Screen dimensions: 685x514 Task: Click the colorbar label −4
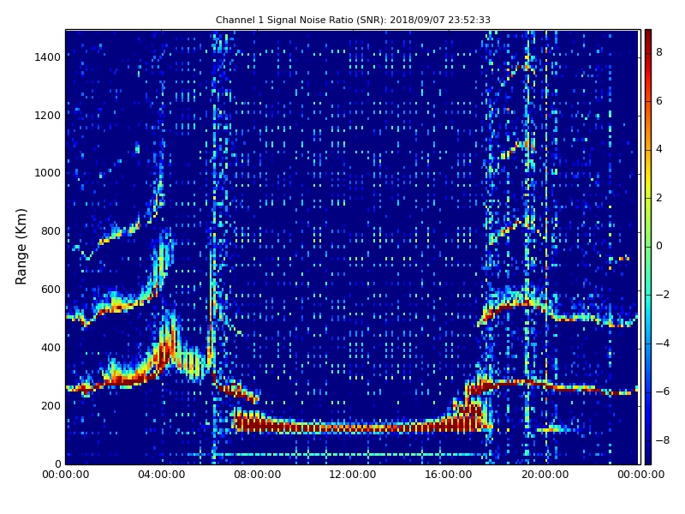click(663, 344)
